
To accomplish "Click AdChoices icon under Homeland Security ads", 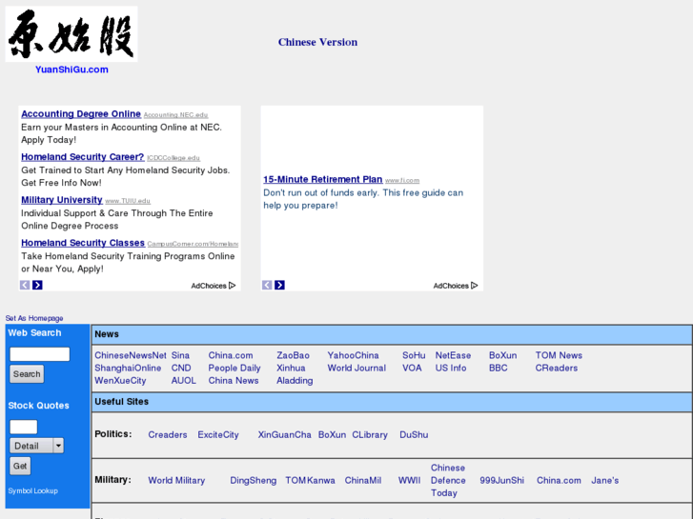I will pyautogui.click(x=214, y=286).
